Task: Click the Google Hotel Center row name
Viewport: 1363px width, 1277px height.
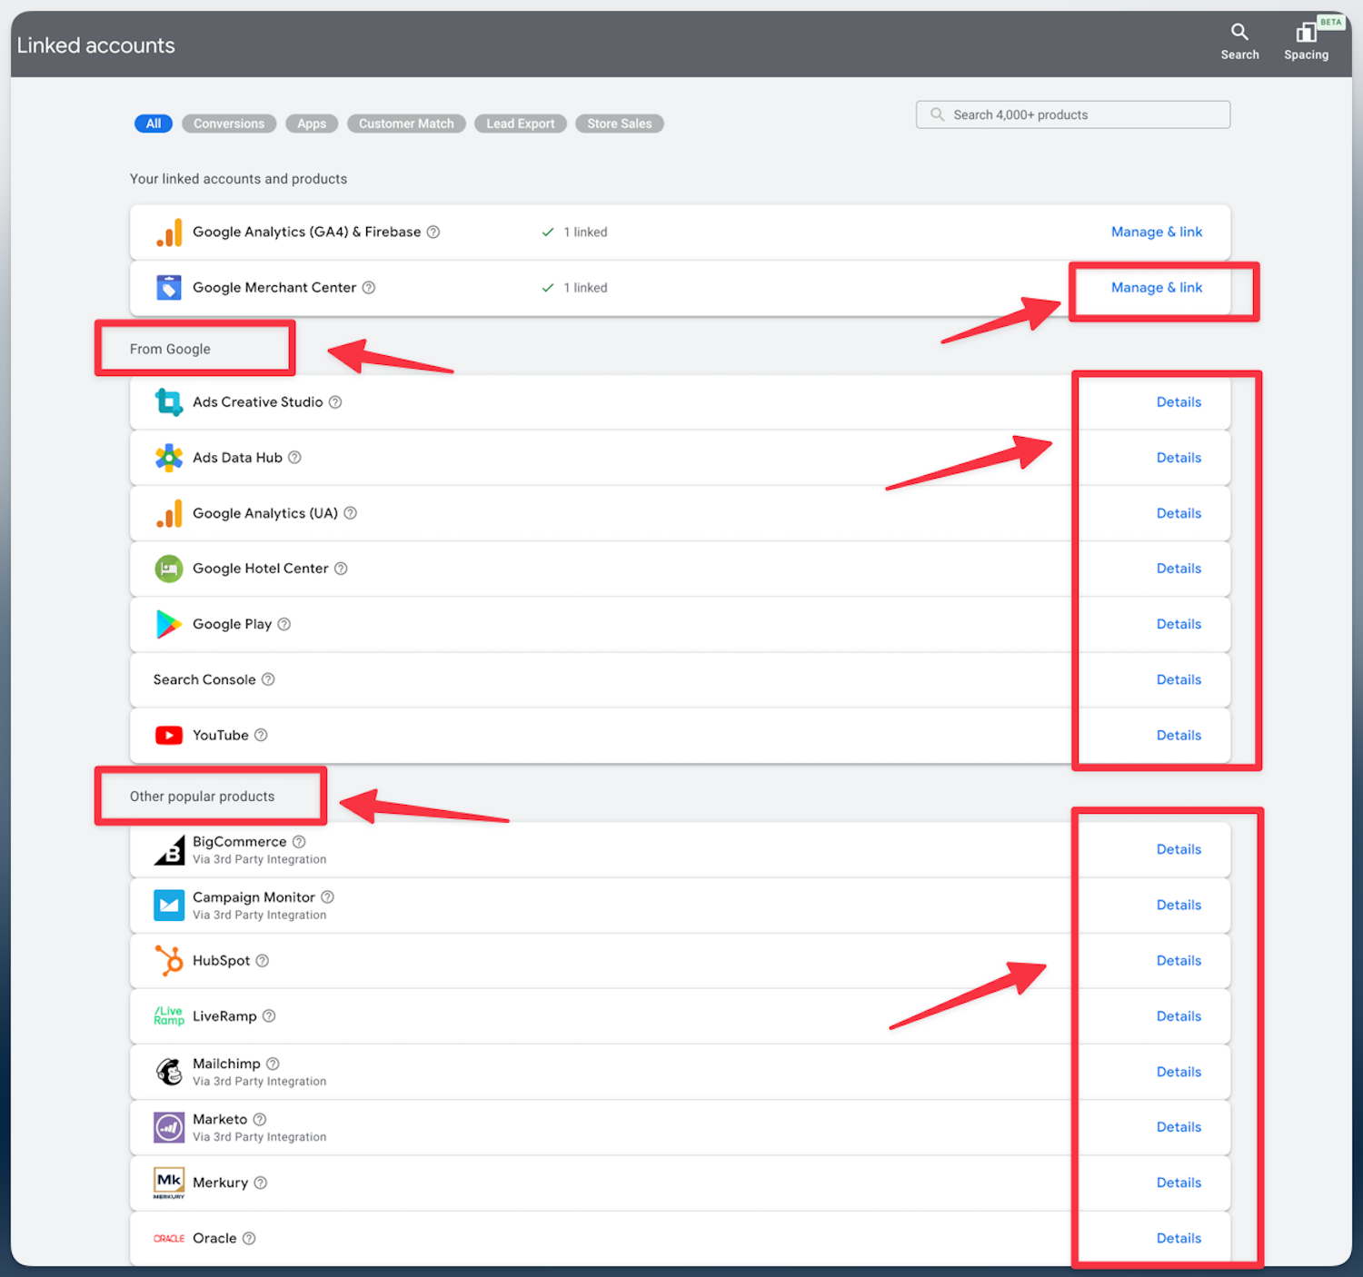Action: coord(261,569)
